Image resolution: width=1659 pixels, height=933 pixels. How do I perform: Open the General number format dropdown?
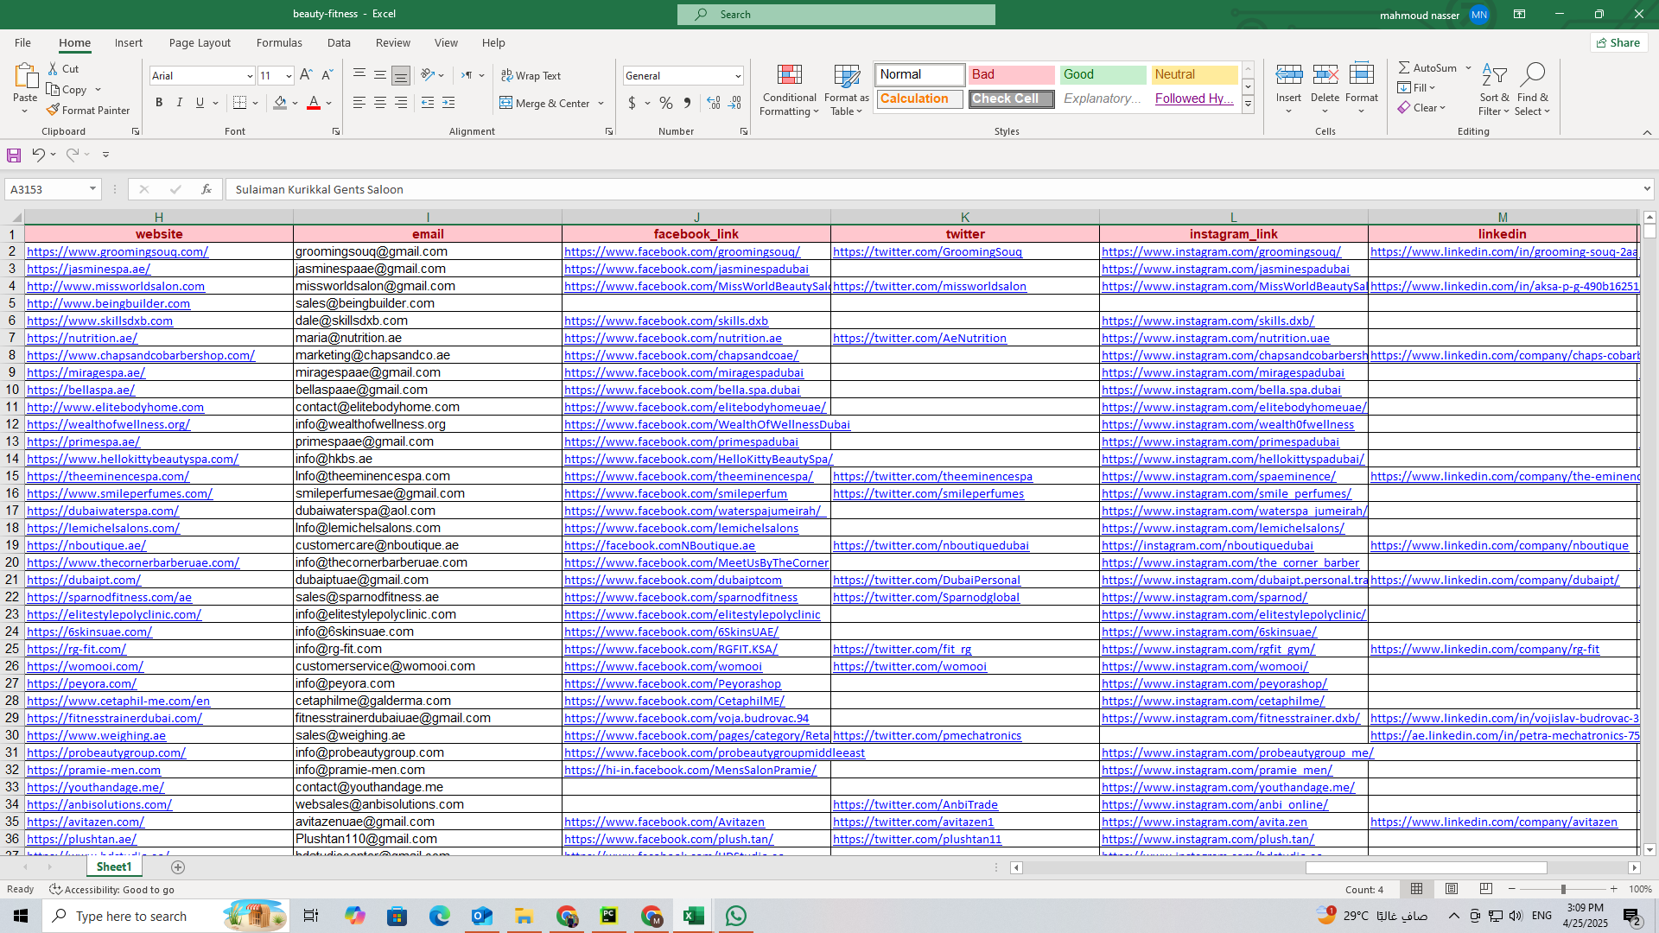[738, 76]
